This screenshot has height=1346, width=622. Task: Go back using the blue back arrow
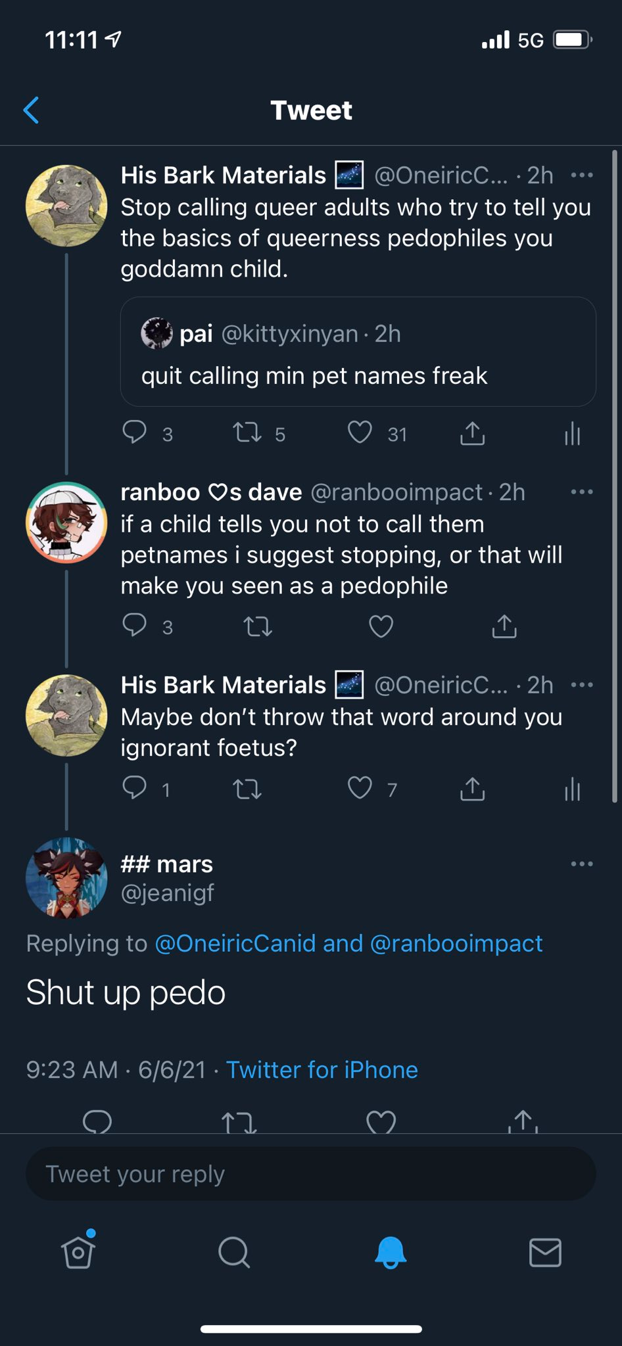coord(31,110)
